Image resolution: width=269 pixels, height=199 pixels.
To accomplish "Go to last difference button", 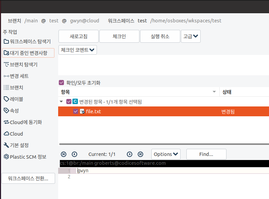I will (x=140, y=154).
